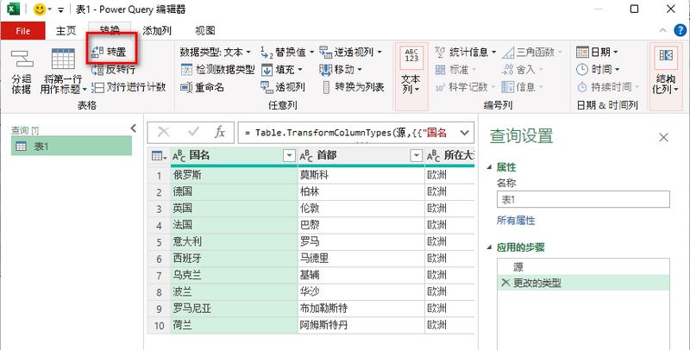The width and height of the screenshot is (690, 350).
Task: Collapse the 应用的步骤 section
Action: (x=490, y=247)
